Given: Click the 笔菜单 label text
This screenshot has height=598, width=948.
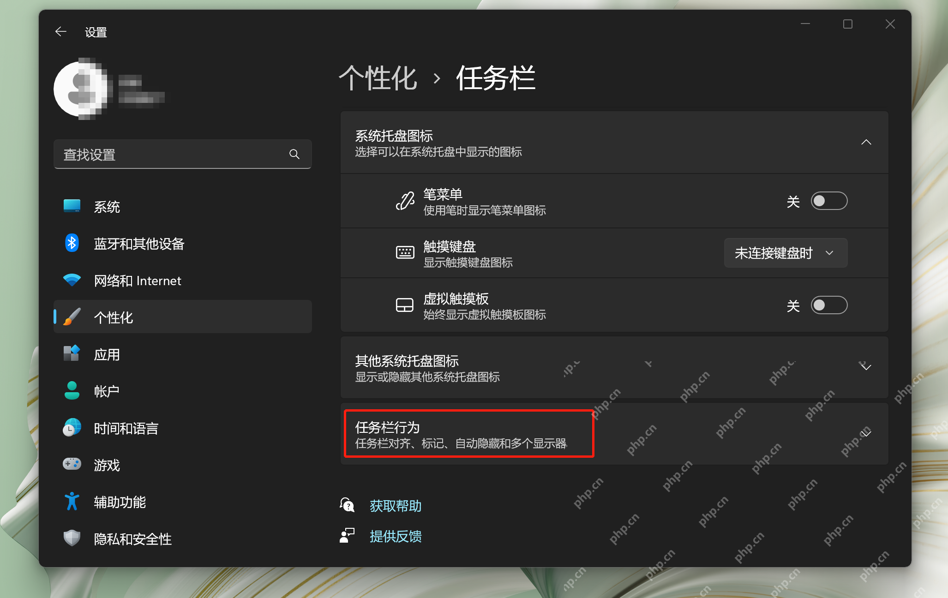Looking at the screenshot, I should [x=443, y=194].
